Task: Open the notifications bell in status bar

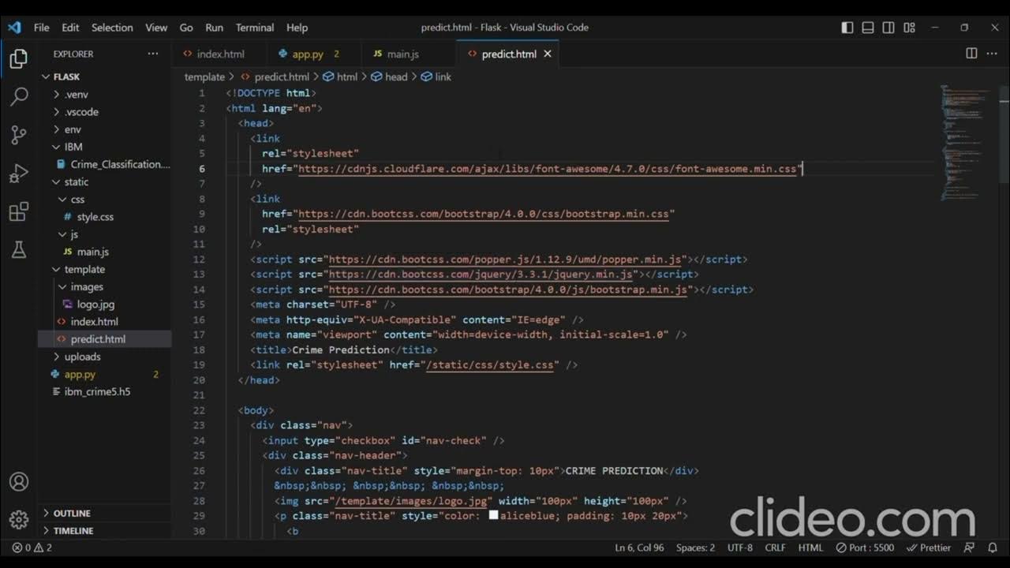Action: [993, 547]
